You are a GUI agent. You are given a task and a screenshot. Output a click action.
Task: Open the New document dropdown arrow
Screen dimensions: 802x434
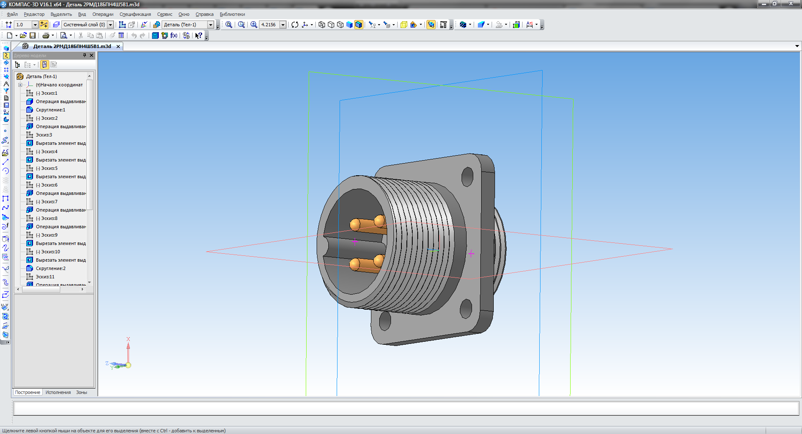(16, 35)
